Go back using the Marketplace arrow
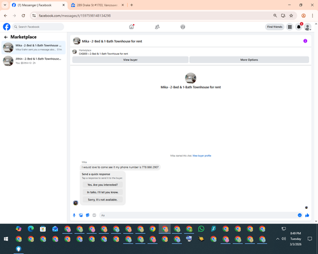The image size is (318, 254). pos(6,37)
